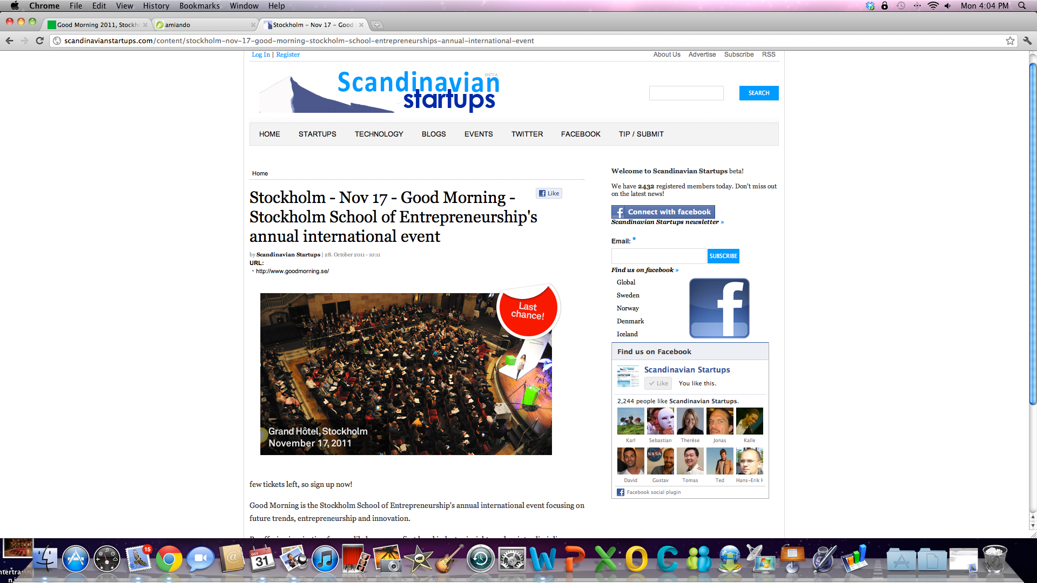Click the Norway facebook link
Viewport: 1037px width, 583px height.
pos(628,308)
